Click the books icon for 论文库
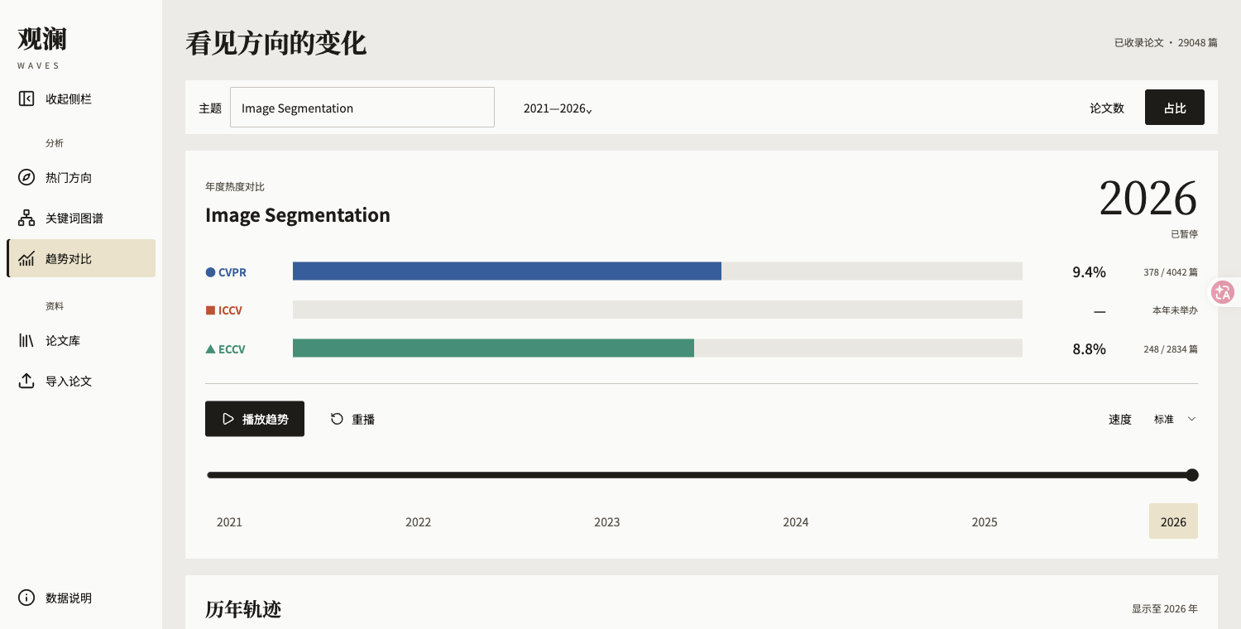 point(26,341)
